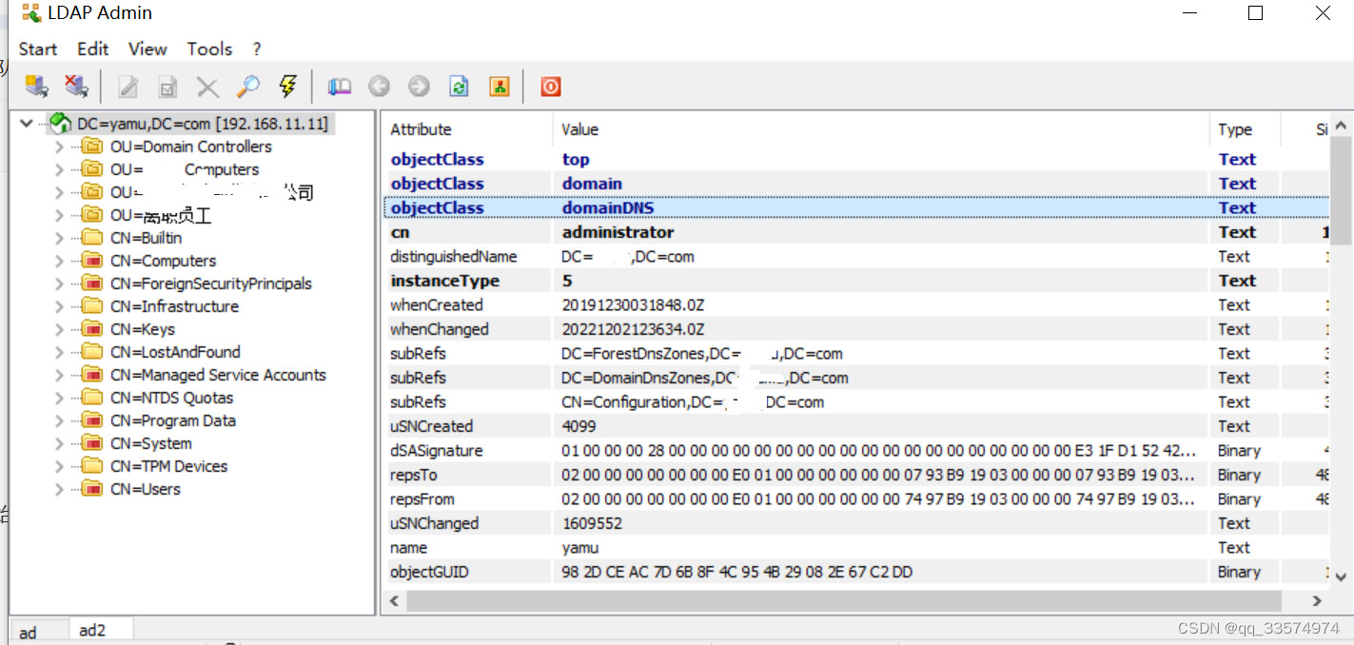1354x645 pixels.
Task: Select the objectClass domainDNS row
Action: coord(666,207)
